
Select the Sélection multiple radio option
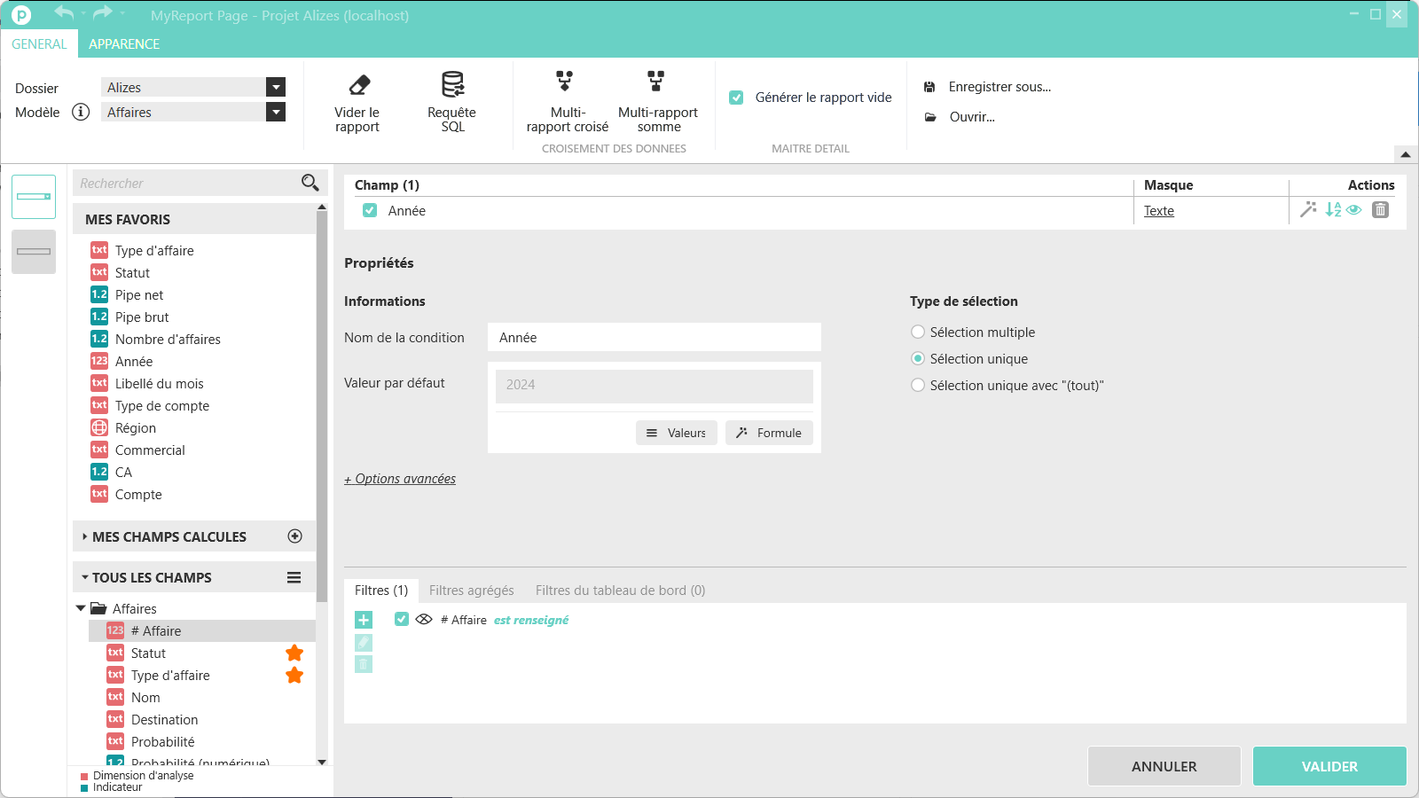918,332
